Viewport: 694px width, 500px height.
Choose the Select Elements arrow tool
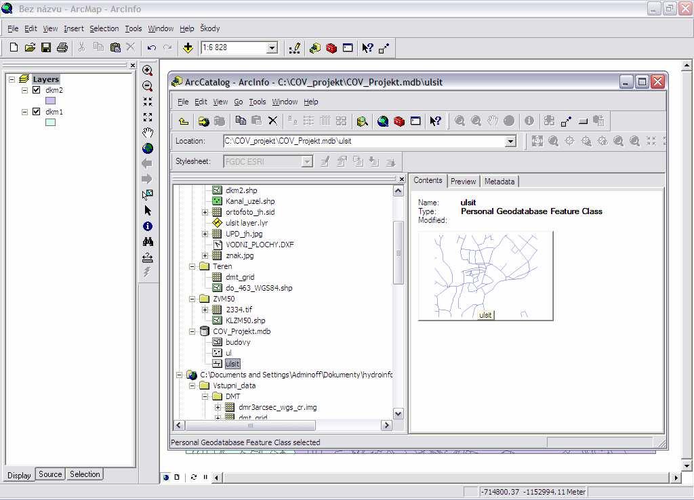click(x=147, y=210)
